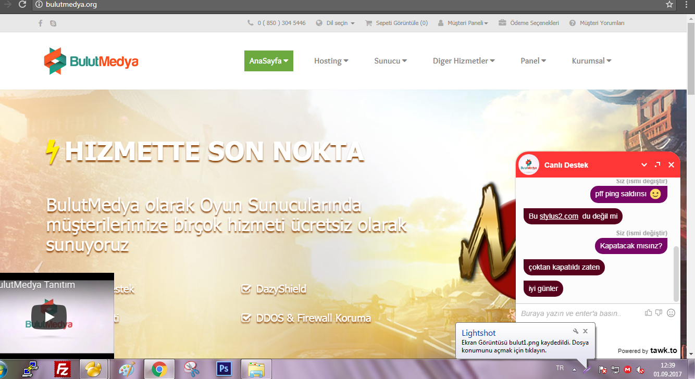Open the network computers icon in taskbar
The image size is (695, 379).
pyautogui.click(x=30, y=369)
